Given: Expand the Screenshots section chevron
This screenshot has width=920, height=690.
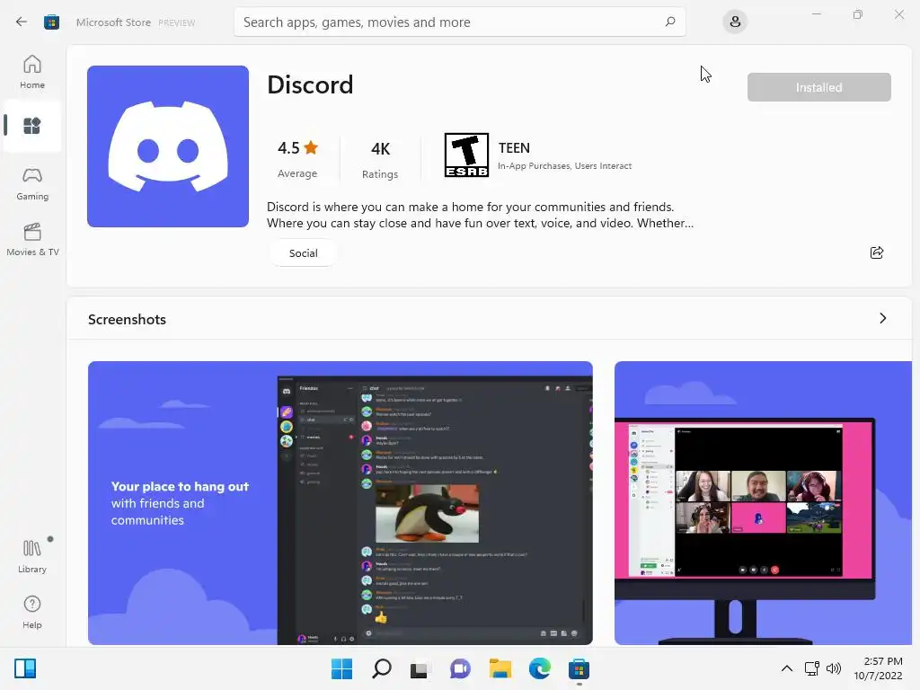Looking at the screenshot, I should coord(882,318).
